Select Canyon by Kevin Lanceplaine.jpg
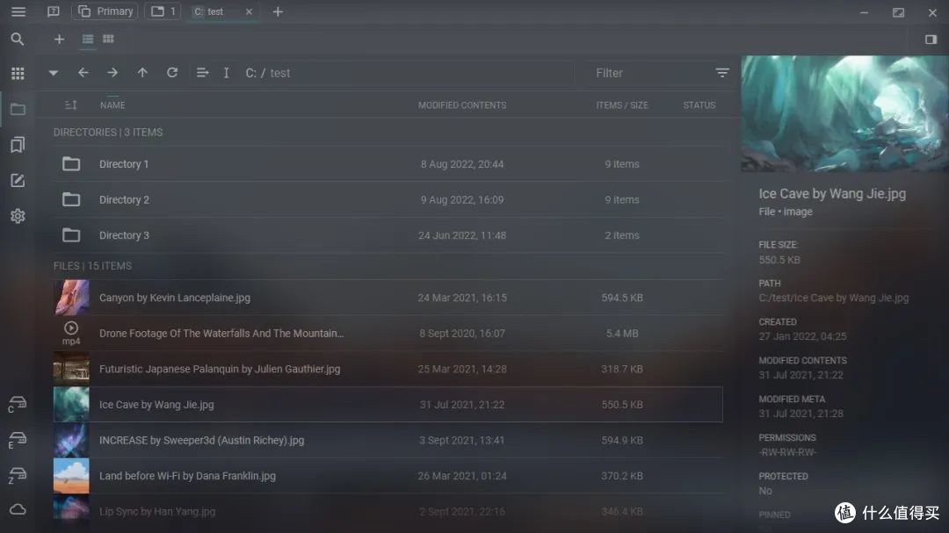Viewport: 949px width, 533px height. pos(388,298)
